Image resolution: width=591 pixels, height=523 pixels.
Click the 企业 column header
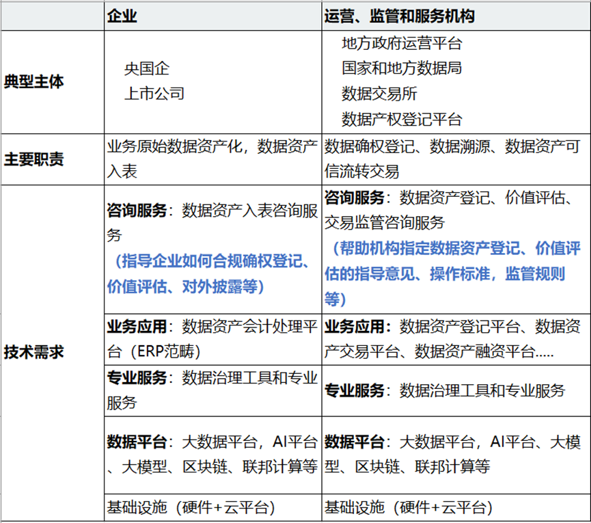(x=122, y=16)
